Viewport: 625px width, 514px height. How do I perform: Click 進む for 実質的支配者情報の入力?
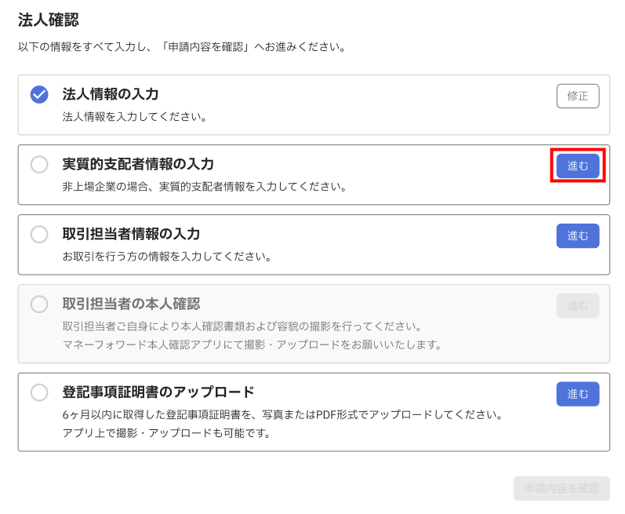(x=578, y=166)
